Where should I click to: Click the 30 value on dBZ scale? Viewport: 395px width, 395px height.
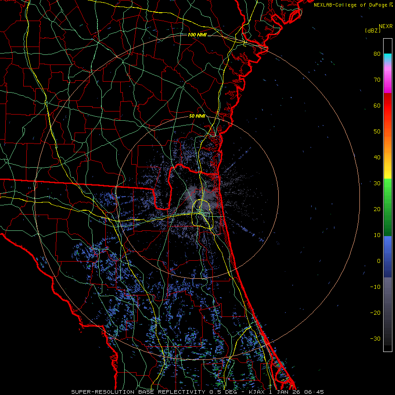tap(377, 183)
